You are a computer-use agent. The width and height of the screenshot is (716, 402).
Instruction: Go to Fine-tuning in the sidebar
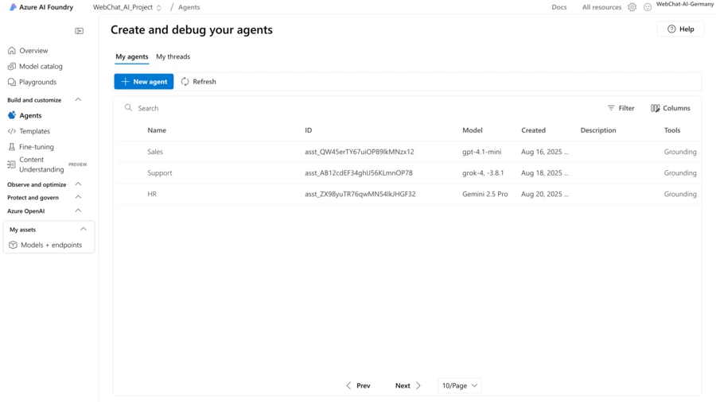pyautogui.click(x=36, y=147)
